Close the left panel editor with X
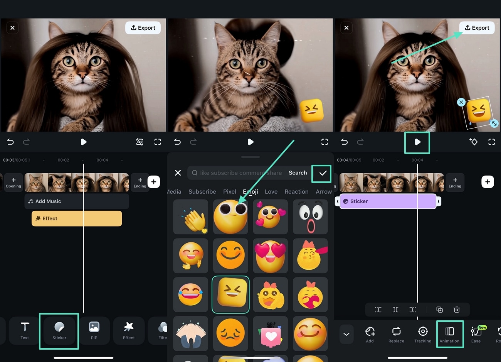The width and height of the screenshot is (501, 362). point(12,28)
